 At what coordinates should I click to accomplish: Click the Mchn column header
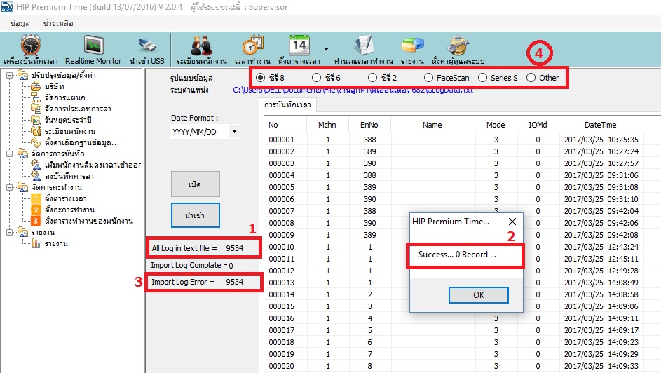click(327, 125)
